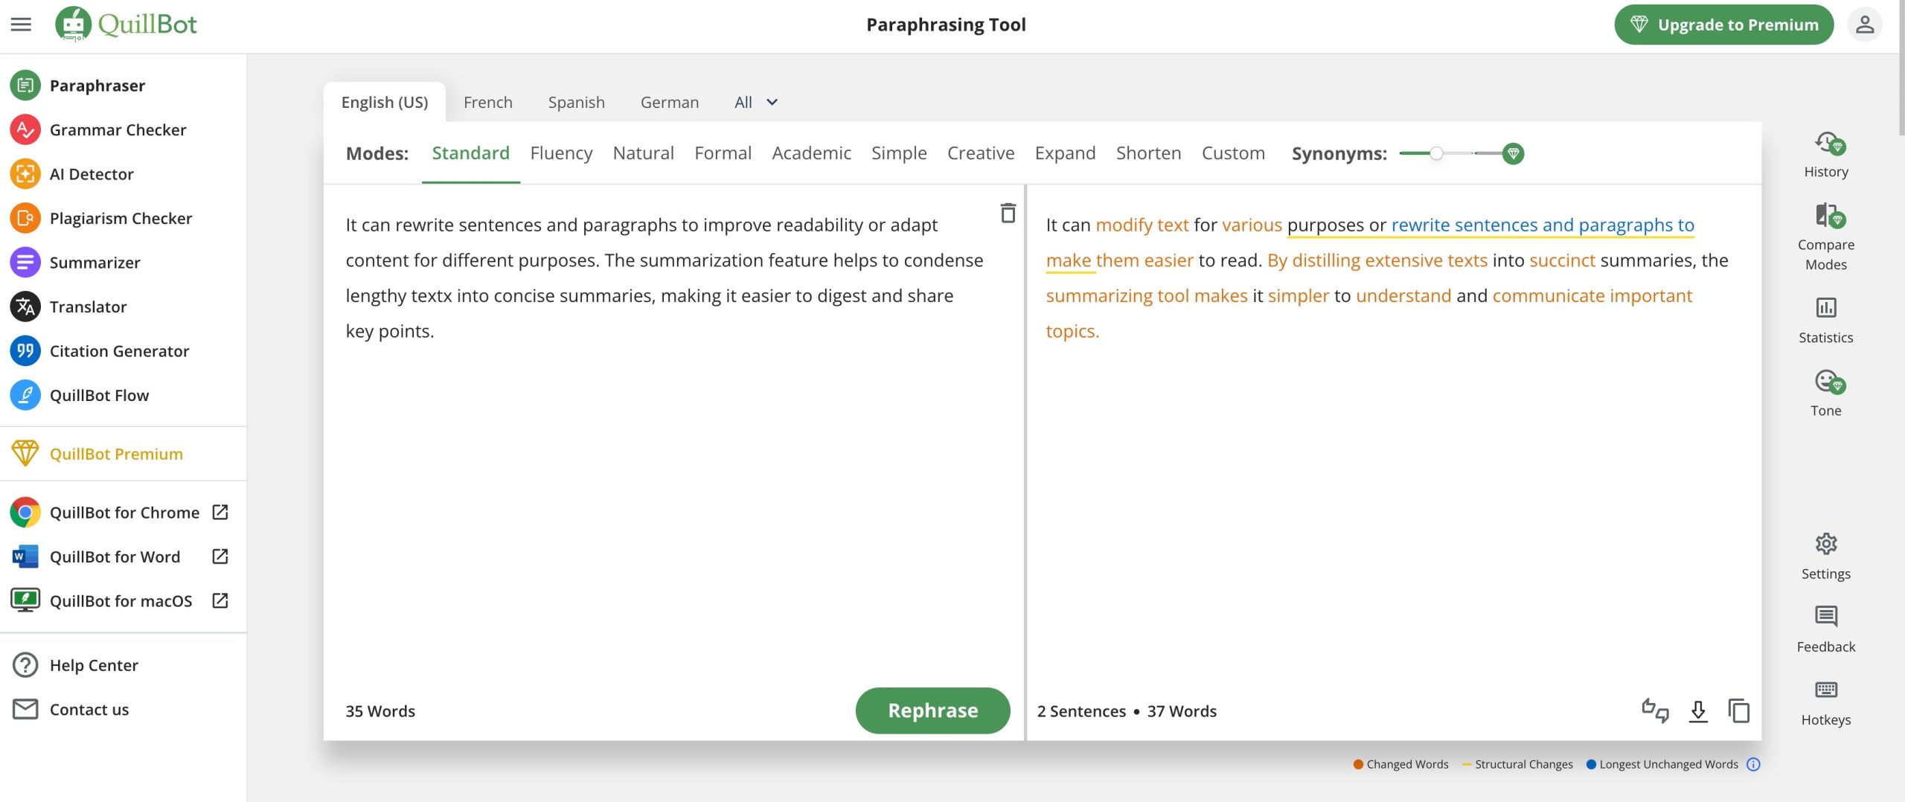The height and width of the screenshot is (802, 1905).
Task: Rate output with thumbs icon
Action: pos(1655,711)
